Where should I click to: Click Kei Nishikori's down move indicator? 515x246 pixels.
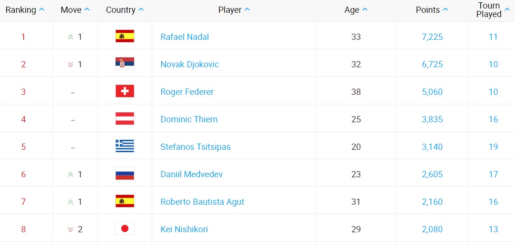coord(71,229)
